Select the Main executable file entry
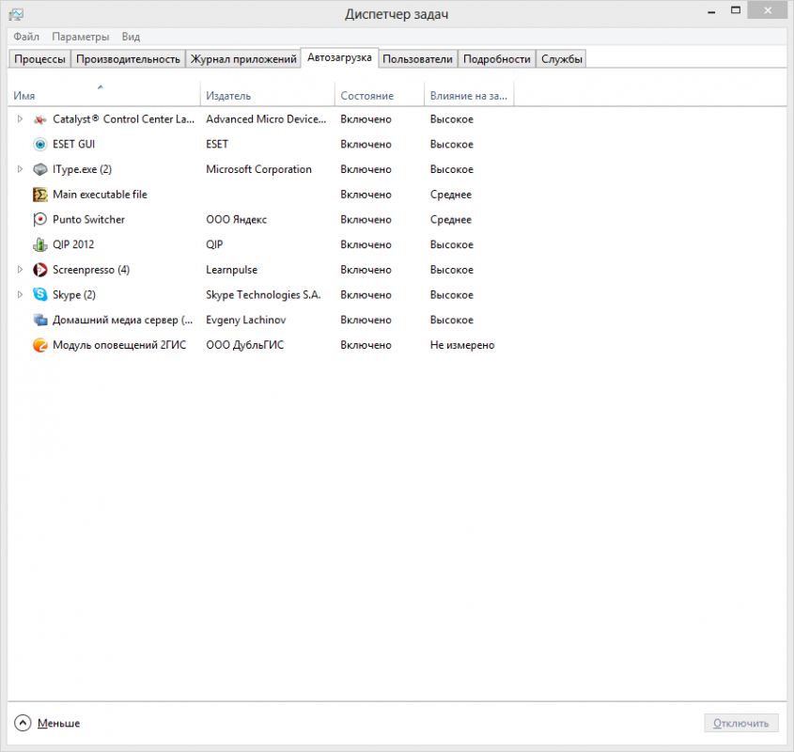 click(x=100, y=195)
